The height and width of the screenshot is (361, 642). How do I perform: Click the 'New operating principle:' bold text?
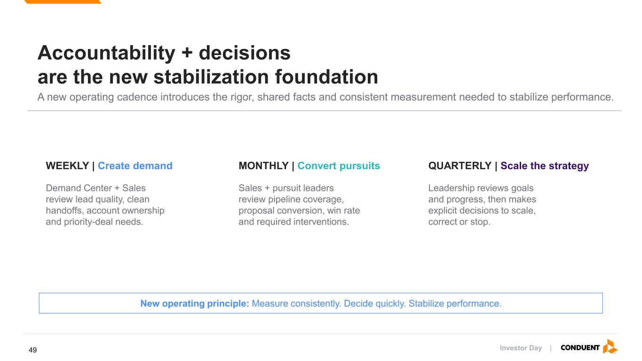195,304
